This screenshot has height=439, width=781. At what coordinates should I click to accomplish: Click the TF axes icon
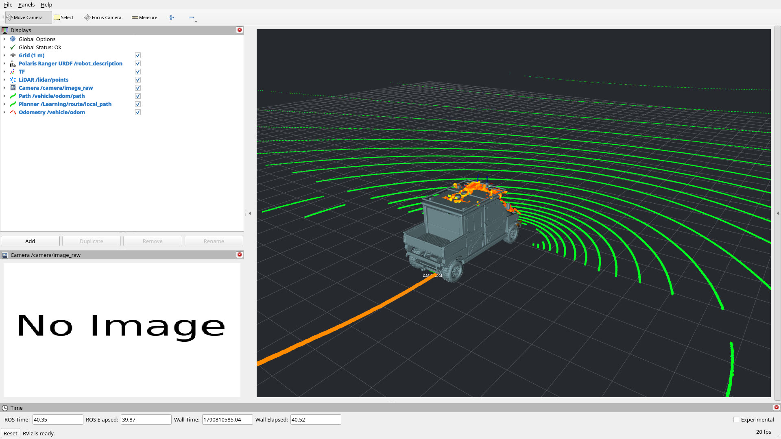13,72
